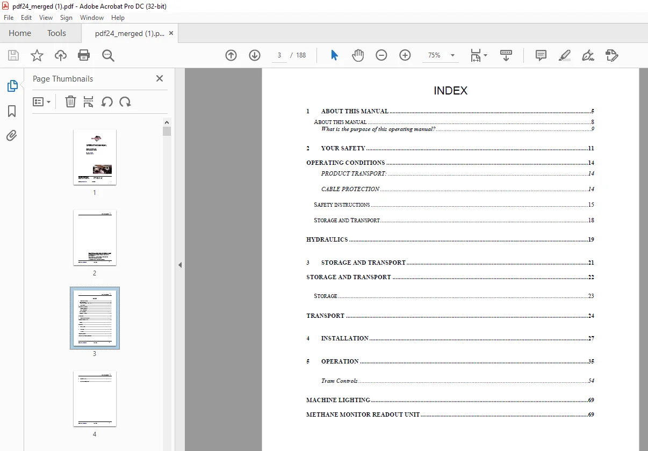Click 'METHANE MONITOR READOUT UNIT' entry
This screenshot has height=451, width=648.
[x=363, y=414]
